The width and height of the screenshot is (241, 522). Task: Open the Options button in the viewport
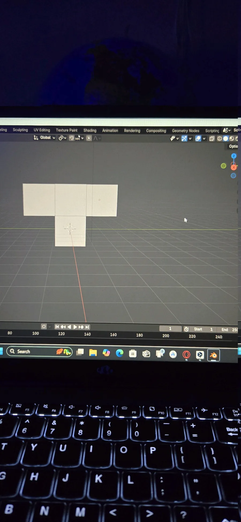pos(233,146)
